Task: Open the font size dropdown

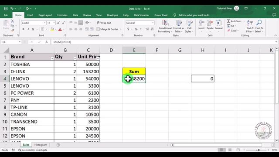Action: (x=54, y=23)
